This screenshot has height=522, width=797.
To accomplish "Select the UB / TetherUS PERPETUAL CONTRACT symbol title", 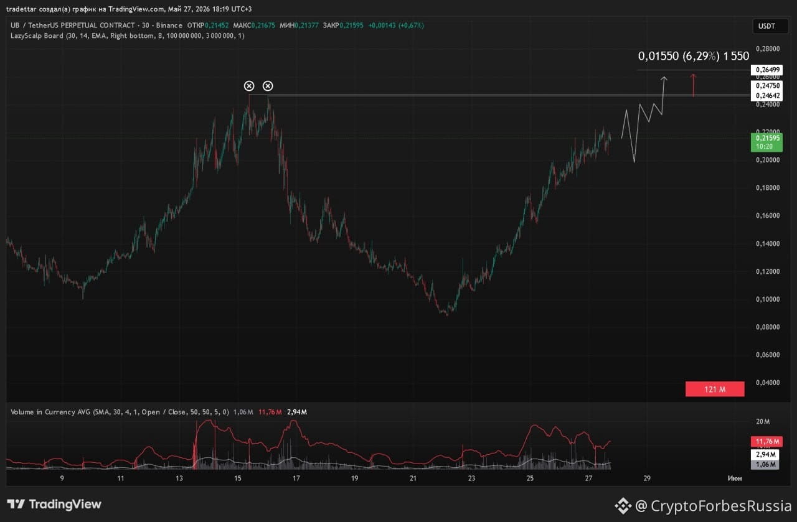I will 97,26.
